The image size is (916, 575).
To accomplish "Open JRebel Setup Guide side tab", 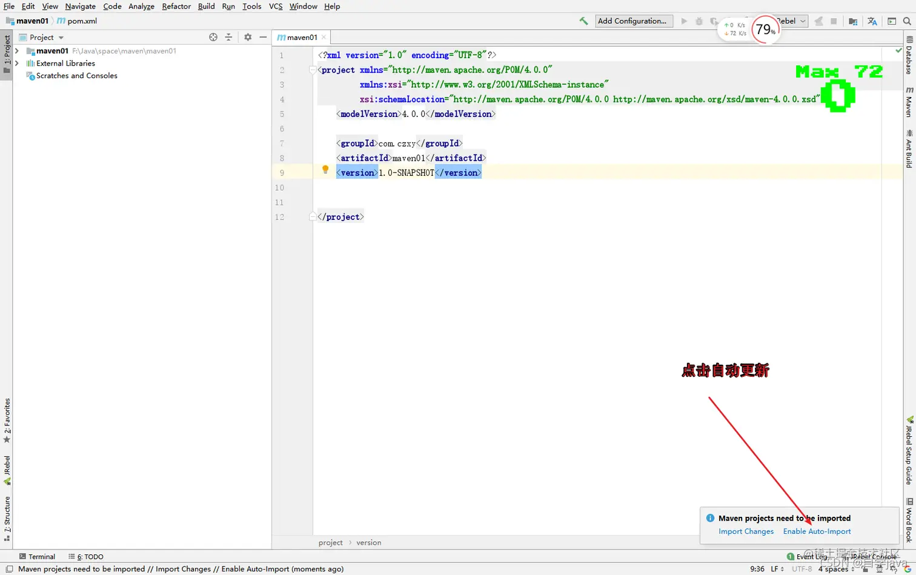I will point(909,451).
